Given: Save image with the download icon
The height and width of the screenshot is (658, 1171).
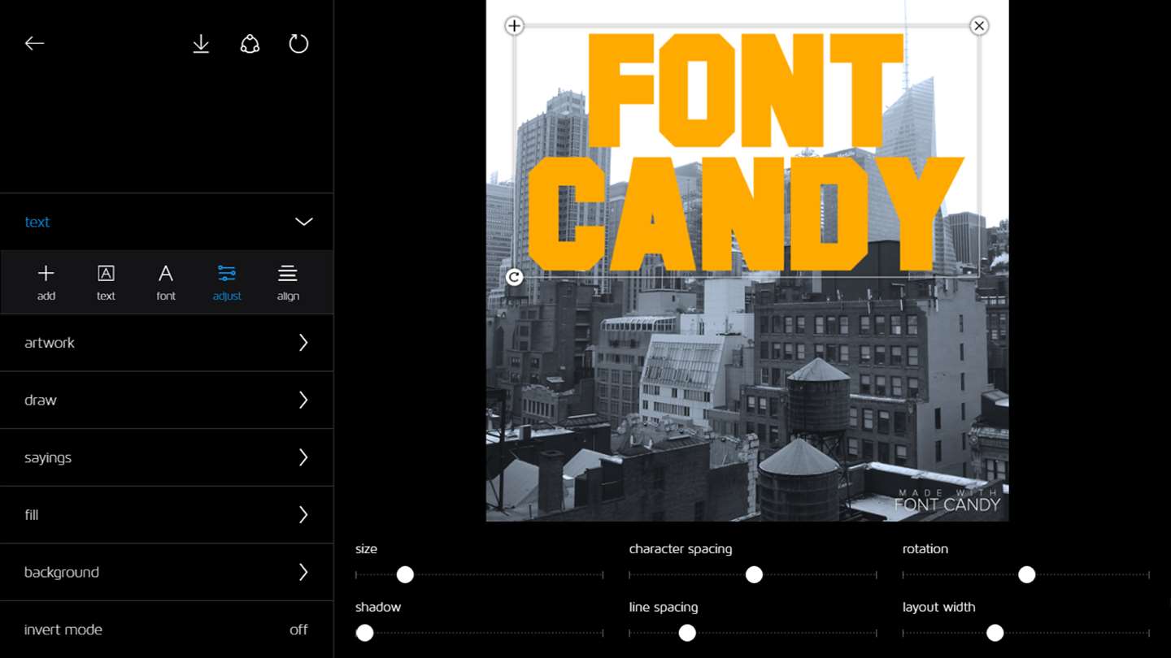Looking at the screenshot, I should [201, 44].
